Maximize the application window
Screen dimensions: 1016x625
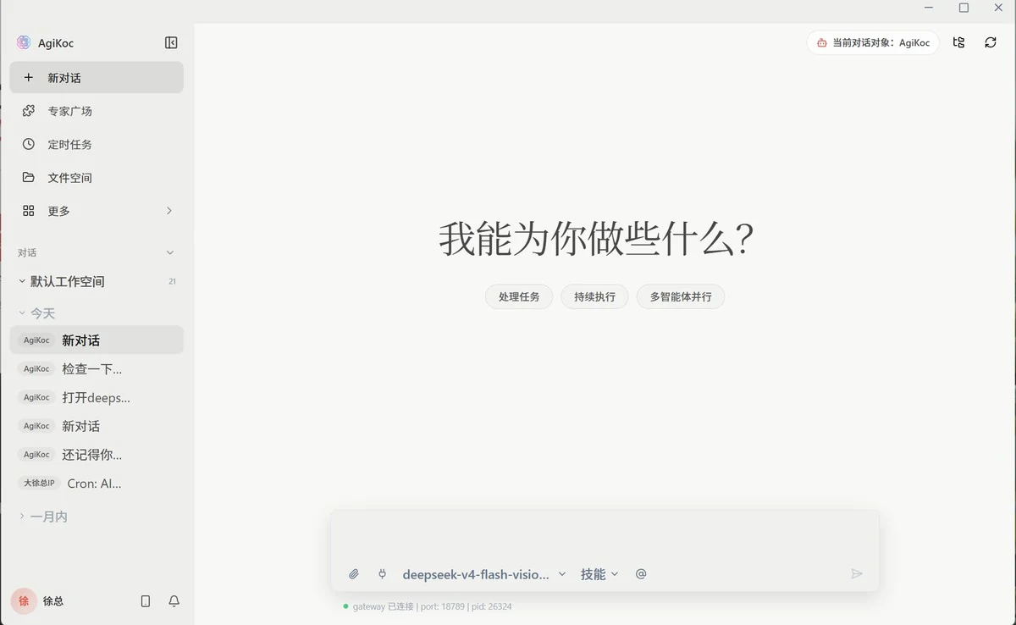pyautogui.click(x=964, y=8)
